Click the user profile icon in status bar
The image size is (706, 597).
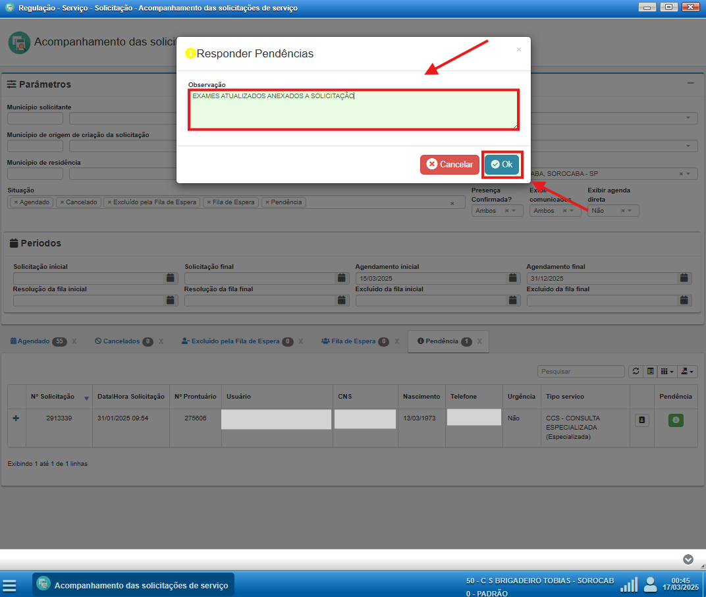pyautogui.click(x=650, y=584)
